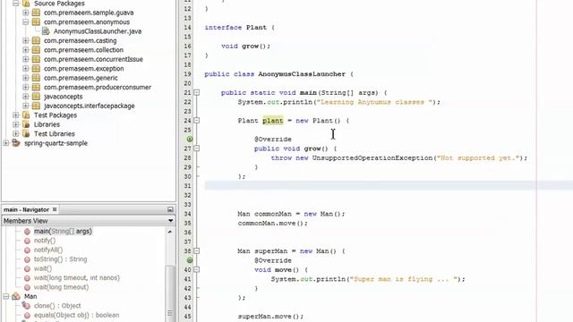Screen dimensions: 573x322
Task: Click line number 31 in gutter
Action: click(187, 186)
